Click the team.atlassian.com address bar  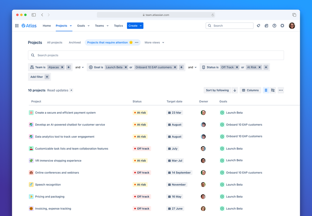pyautogui.click(x=156, y=15)
